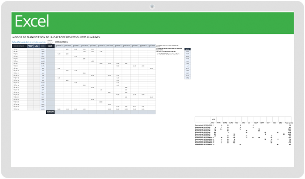Viewport: 305px width, 179px height.
Task: Select DÉC in the standalone month list
Action: click(x=187, y=78)
